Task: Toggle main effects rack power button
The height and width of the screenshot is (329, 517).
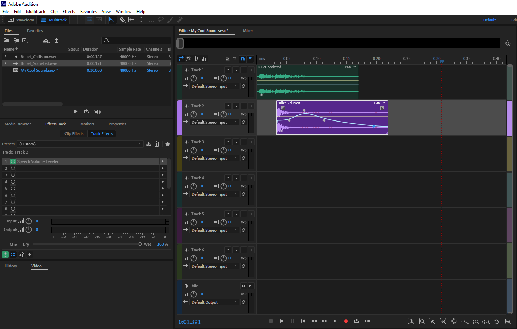Action: 5,255
